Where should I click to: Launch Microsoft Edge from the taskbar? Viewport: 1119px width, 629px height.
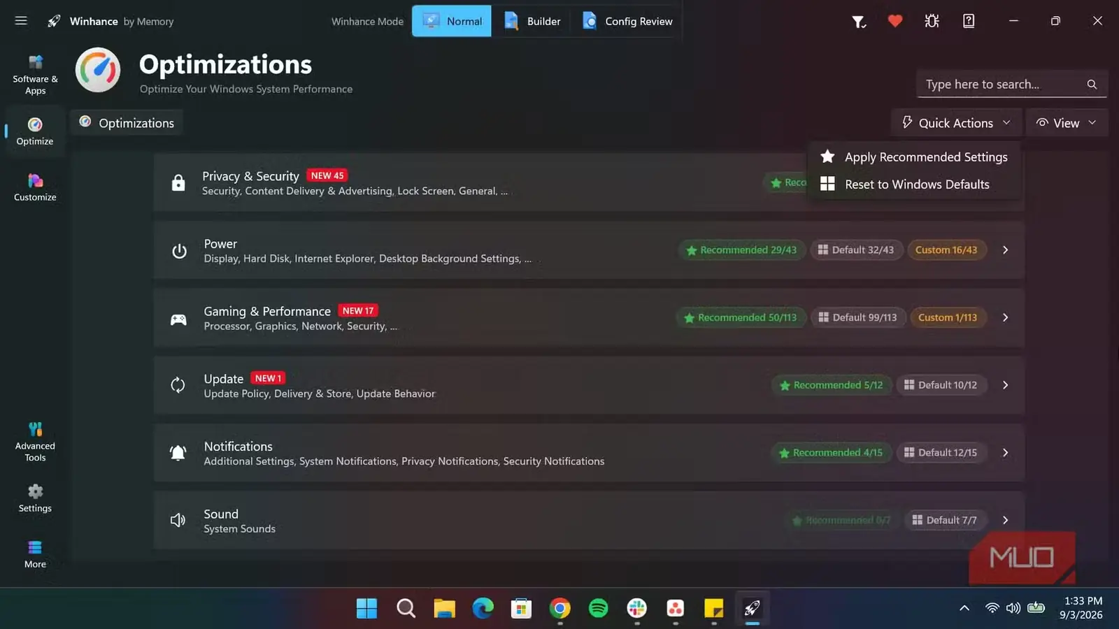click(483, 608)
